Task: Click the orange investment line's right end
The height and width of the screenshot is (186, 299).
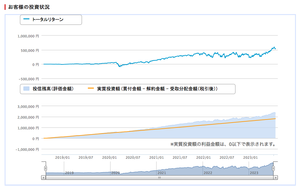Action: tap(275, 119)
